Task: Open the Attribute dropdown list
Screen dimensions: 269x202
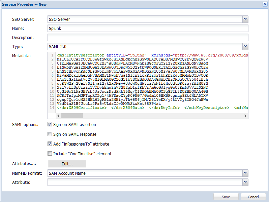Action: 245,182
